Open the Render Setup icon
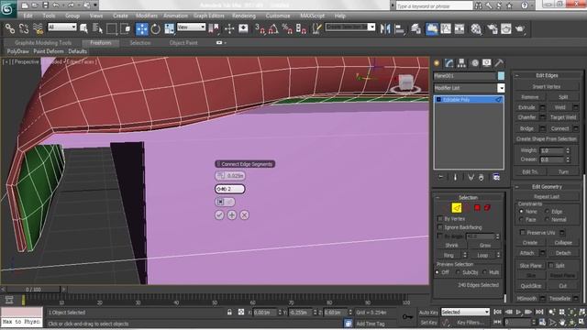The image size is (587, 330). click(492, 28)
